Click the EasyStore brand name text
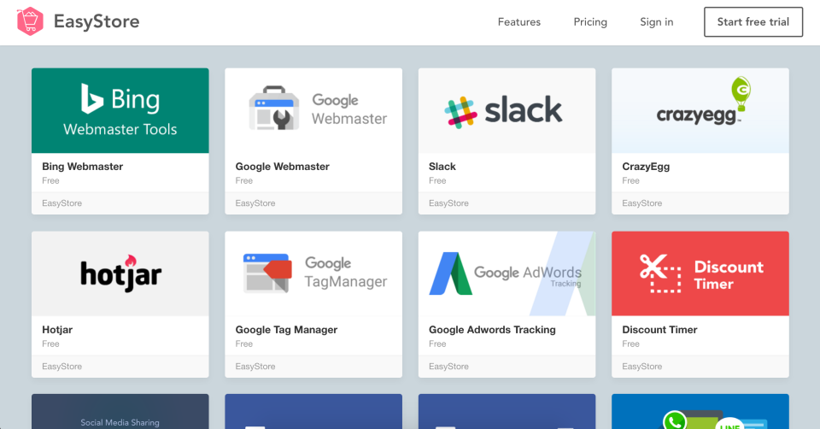Image resolution: width=820 pixels, height=429 pixels. tap(97, 21)
